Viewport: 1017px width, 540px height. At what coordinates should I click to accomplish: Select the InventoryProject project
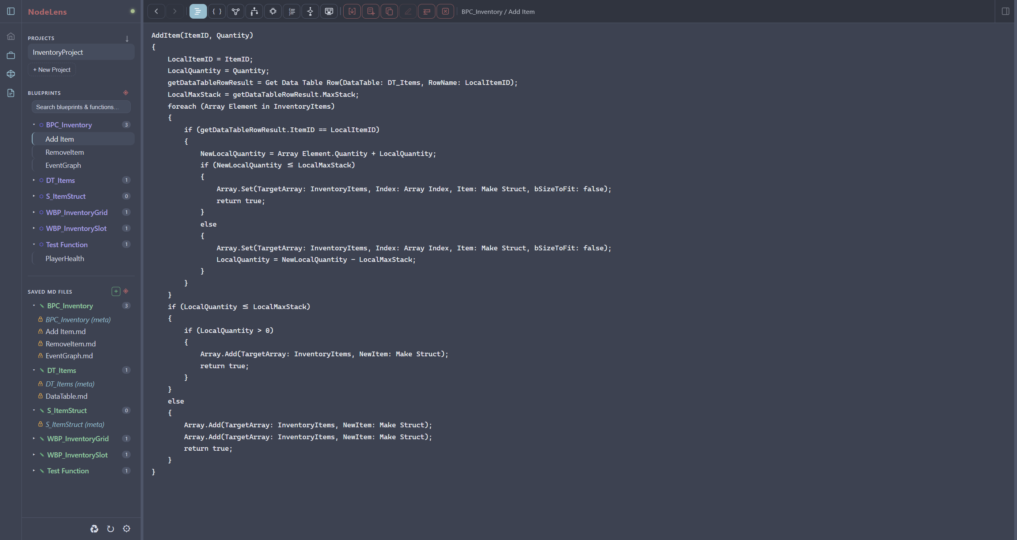pos(81,52)
